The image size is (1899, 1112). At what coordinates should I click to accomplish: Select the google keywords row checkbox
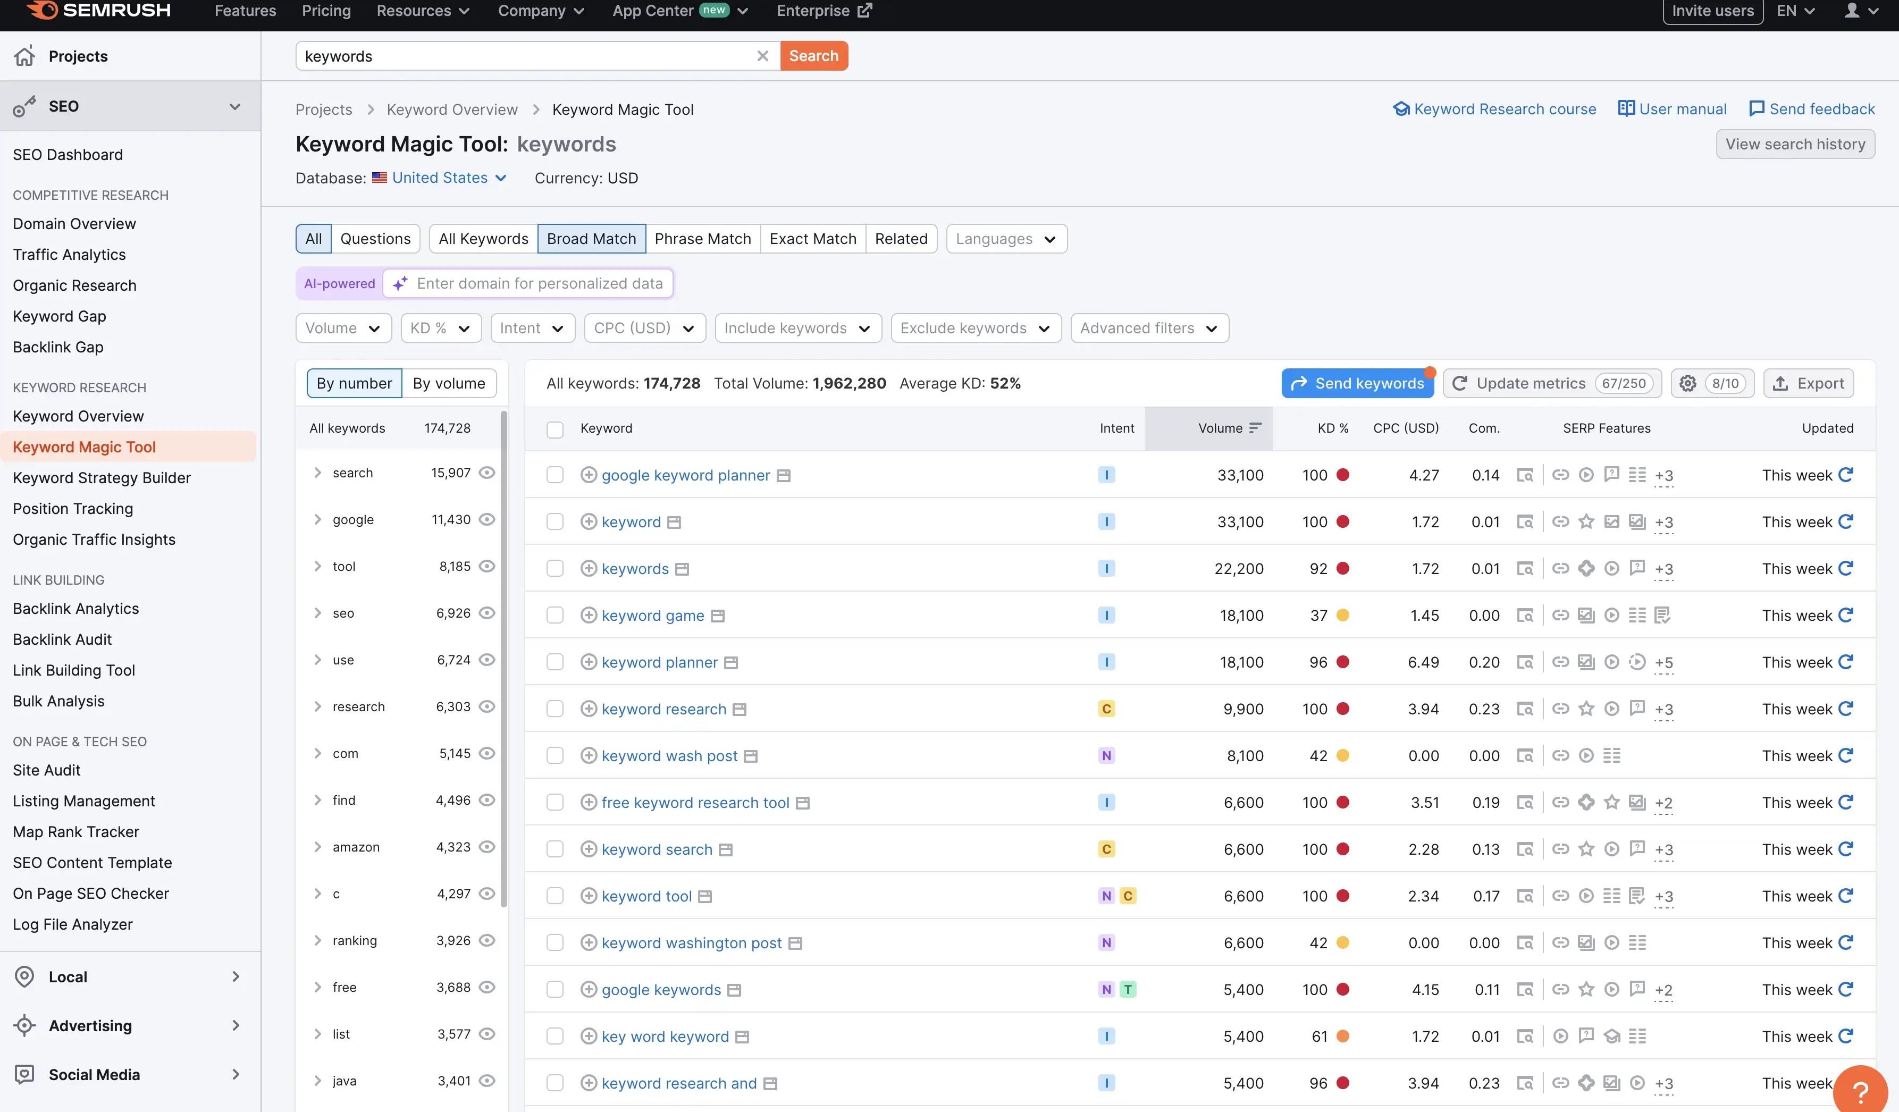click(x=556, y=989)
